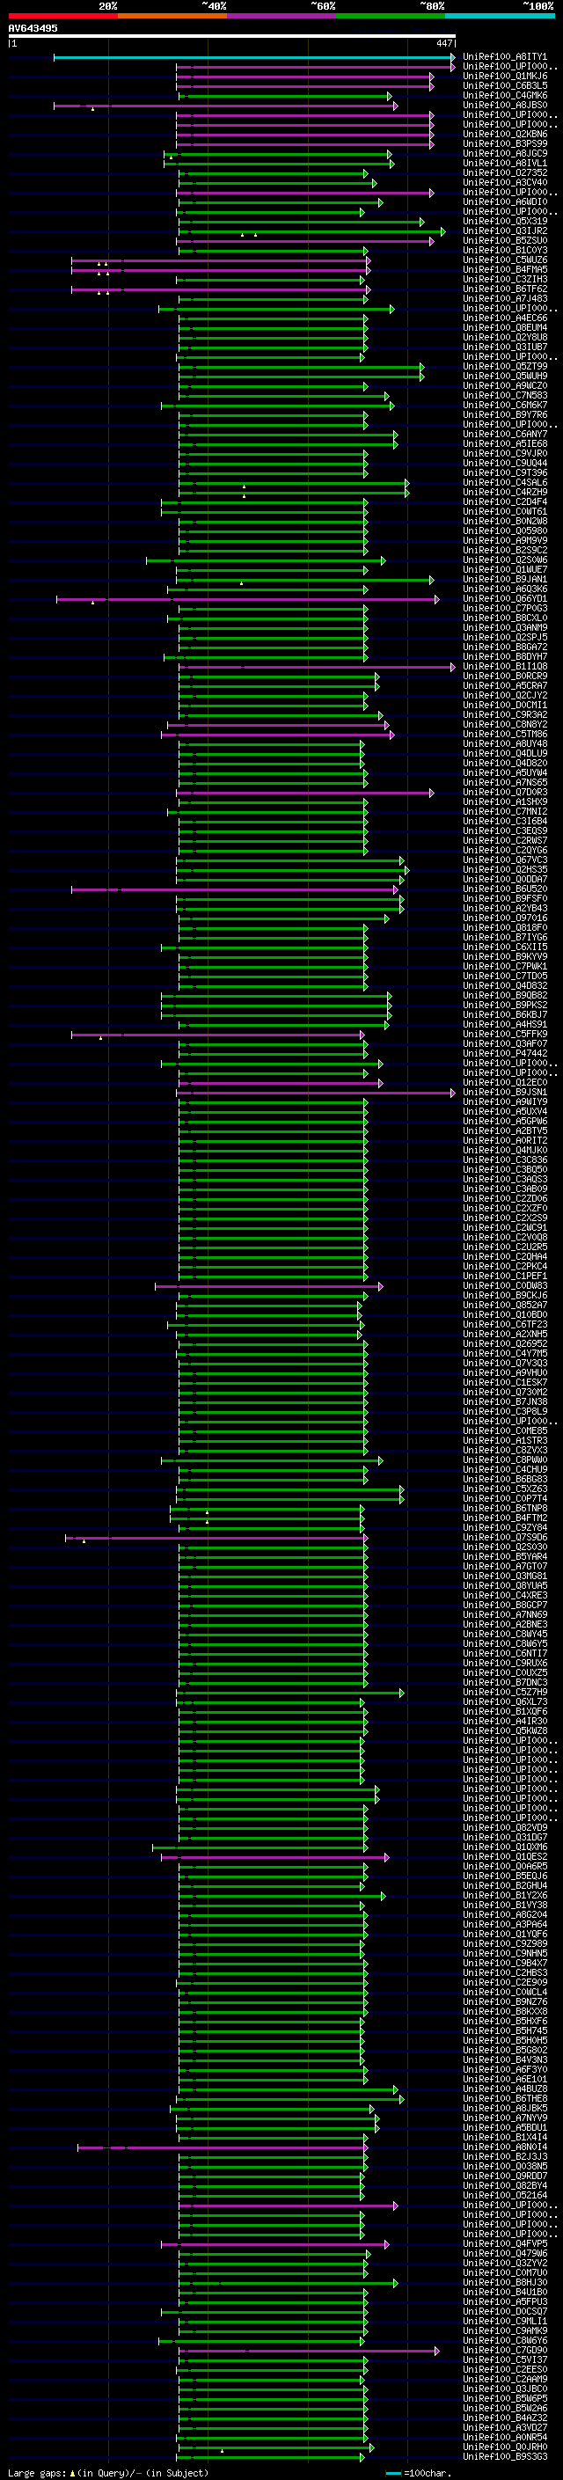Viewport: 563px width, 2480px height.
Task: Select hit UniRef100_Q2HS35
Action: (505, 870)
